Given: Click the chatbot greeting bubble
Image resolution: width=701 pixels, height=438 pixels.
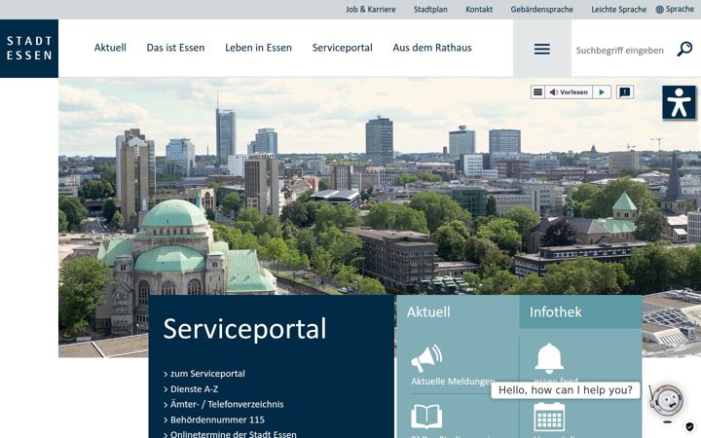Looking at the screenshot, I should click(565, 390).
